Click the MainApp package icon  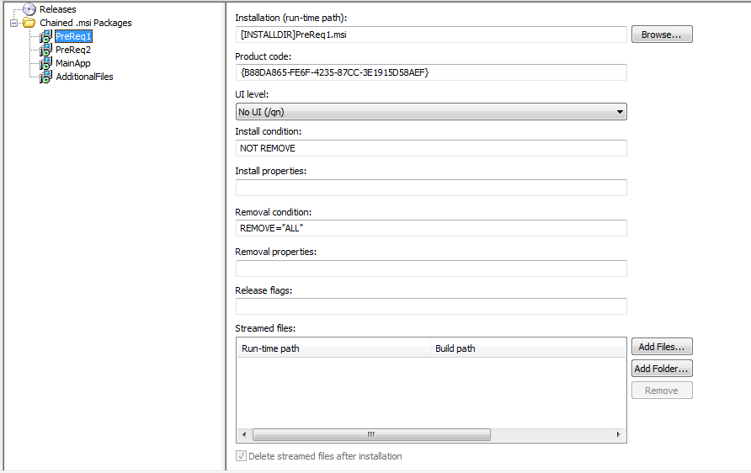pos(45,63)
